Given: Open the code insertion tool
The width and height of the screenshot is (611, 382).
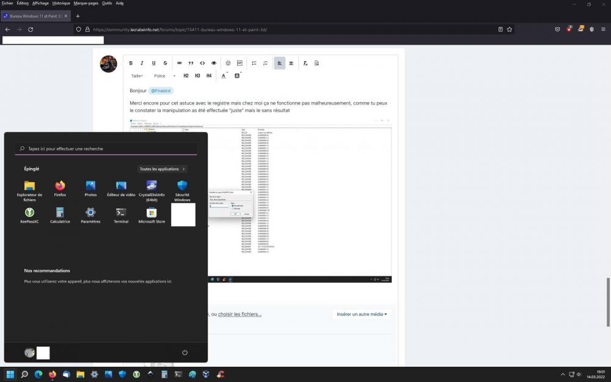Looking at the screenshot, I should tap(202, 63).
